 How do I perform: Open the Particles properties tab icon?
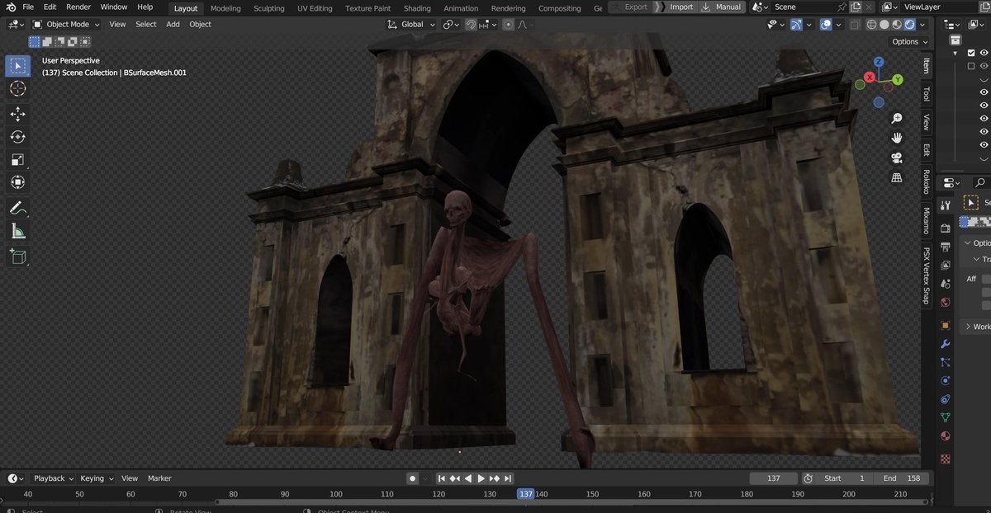(x=946, y=362)
